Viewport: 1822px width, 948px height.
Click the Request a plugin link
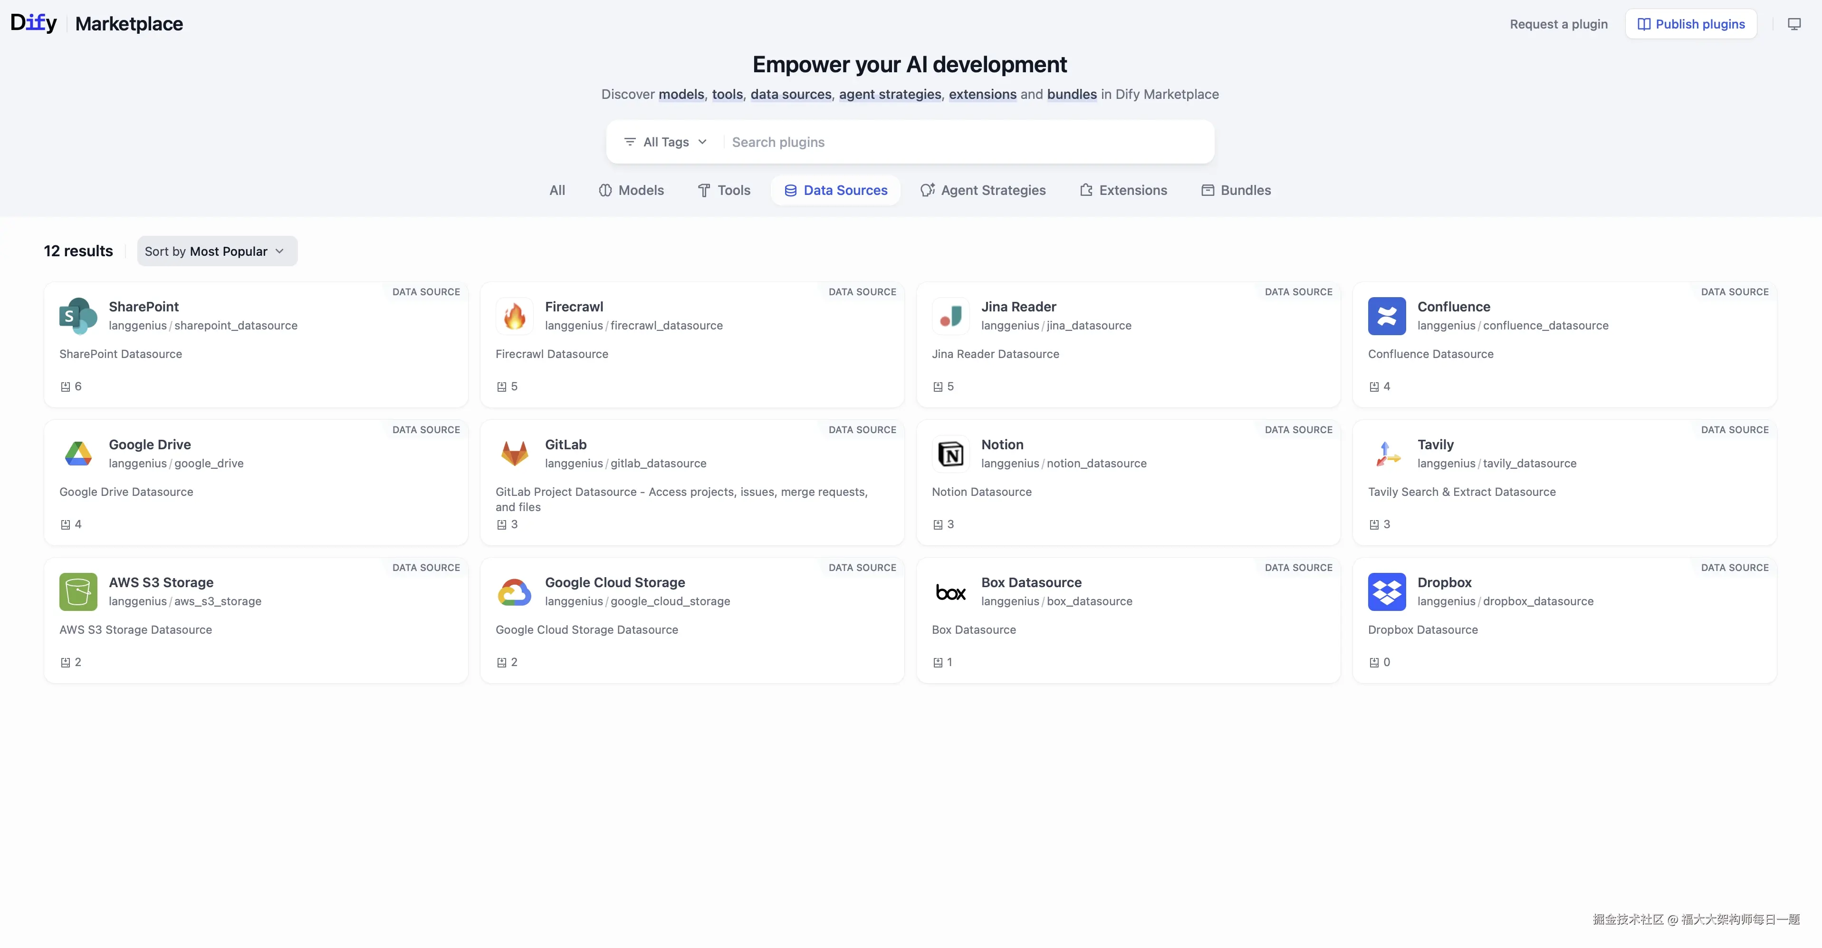click(1558, 24)
